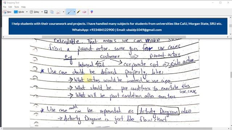
Task: Select the Eraser tool
Action: pos(84,12)
